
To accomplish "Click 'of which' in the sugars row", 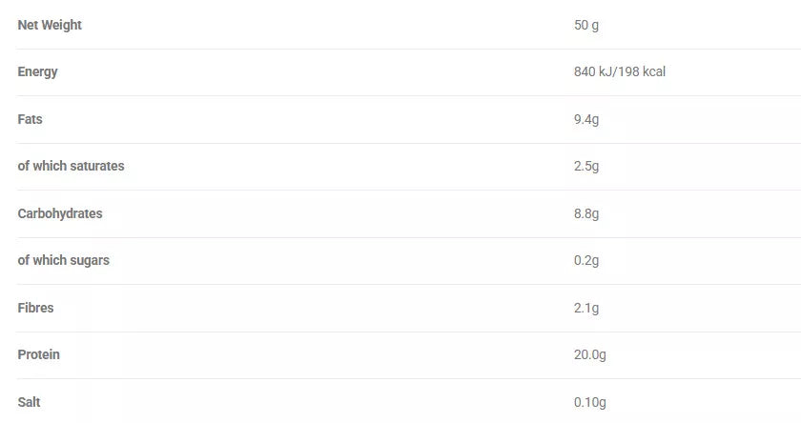I will point(40,260).
